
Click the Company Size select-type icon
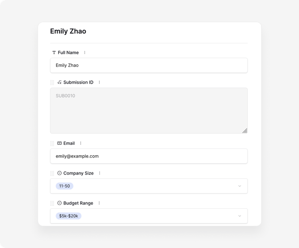pos(59,173)
